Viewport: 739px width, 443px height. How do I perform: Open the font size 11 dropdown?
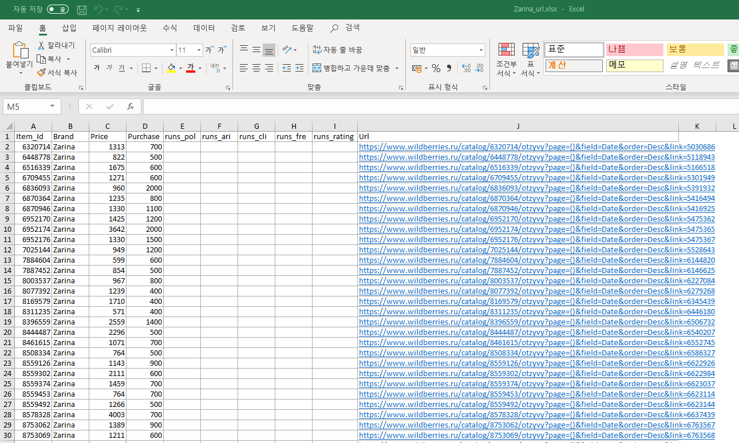coord(199,50)
